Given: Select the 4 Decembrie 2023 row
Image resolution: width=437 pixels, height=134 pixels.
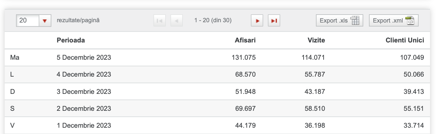Looking at the screenshot, I should coord(218,74).
